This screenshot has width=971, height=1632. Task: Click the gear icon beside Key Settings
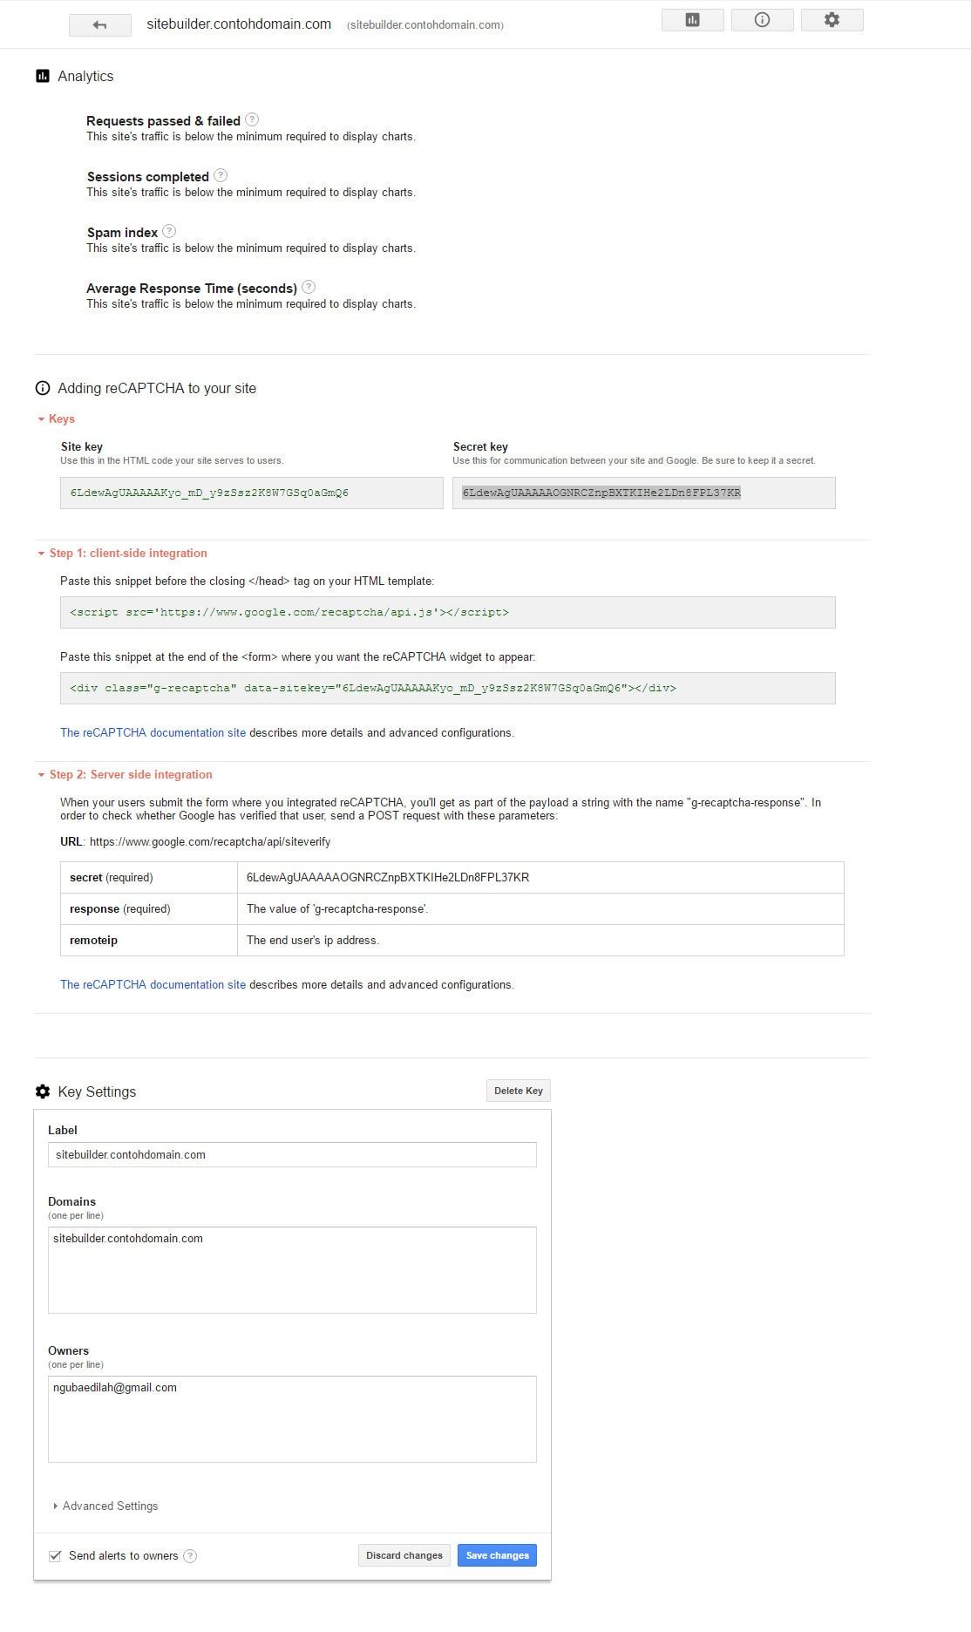point(41,1091)
